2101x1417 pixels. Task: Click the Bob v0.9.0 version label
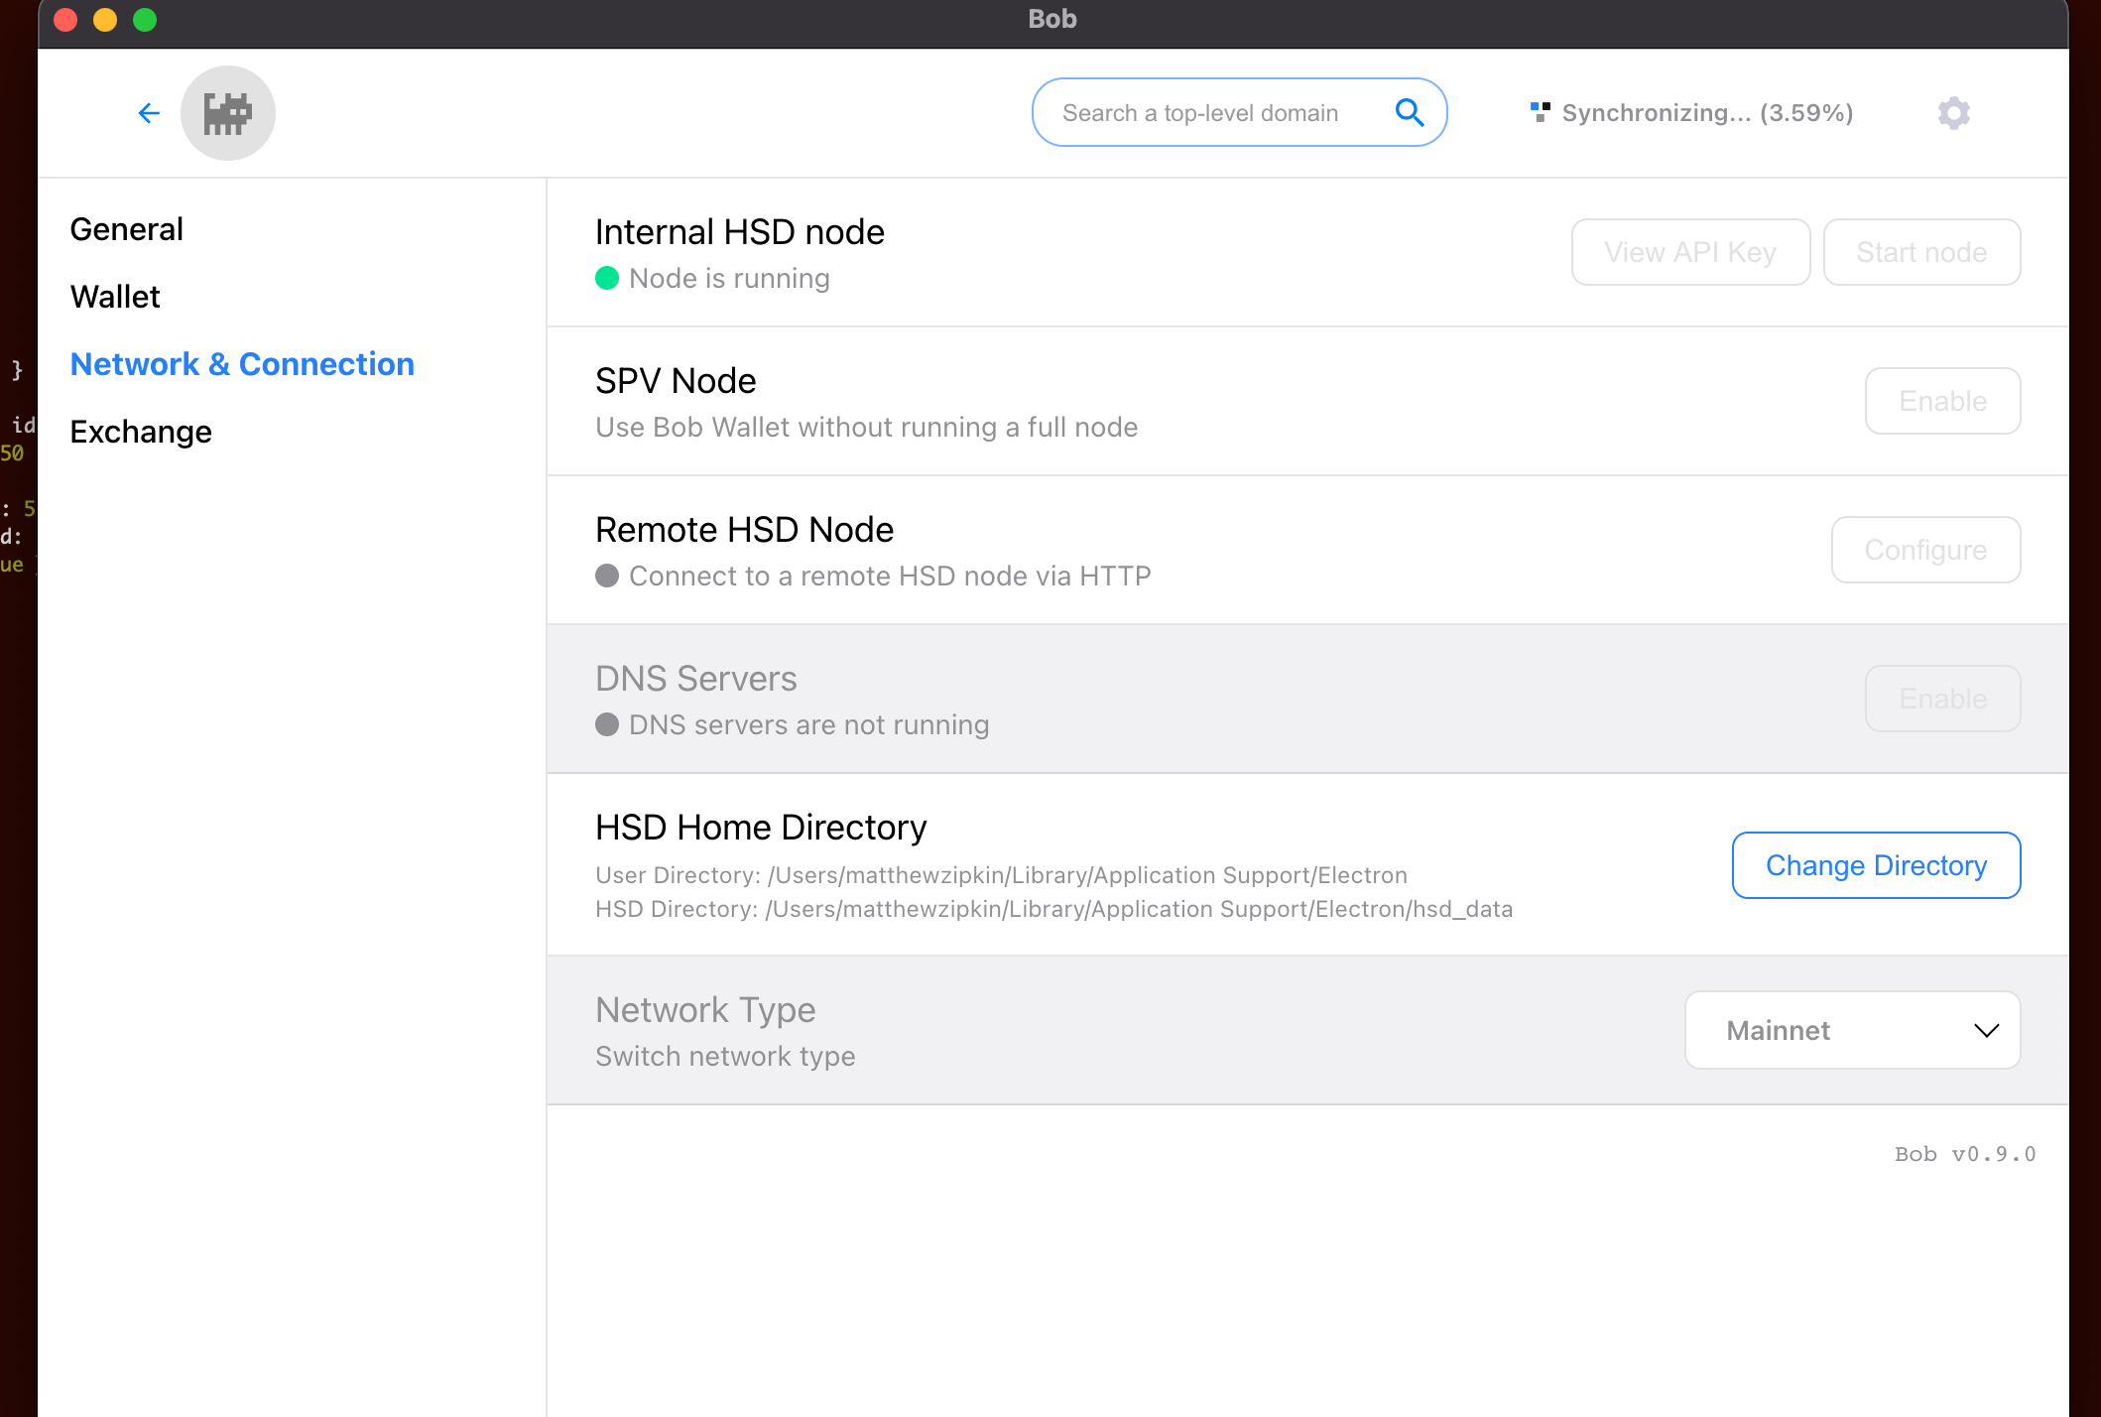tap(1965, 1154)
